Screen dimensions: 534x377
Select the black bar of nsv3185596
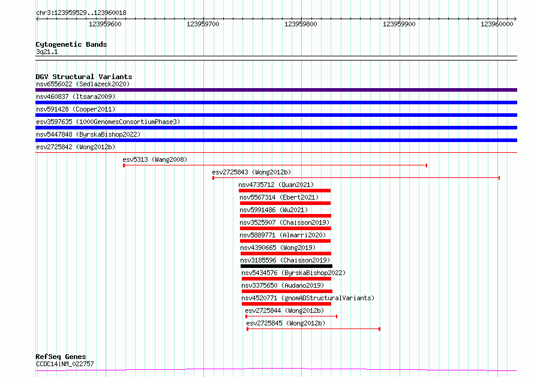pos(286,266)
